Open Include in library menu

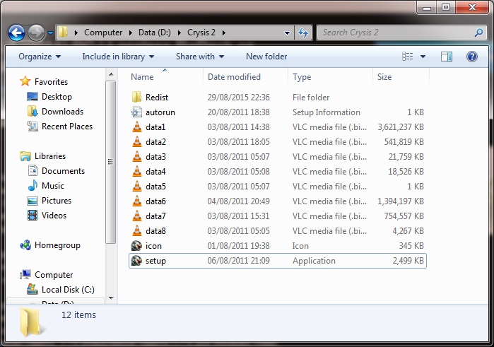point(118,57)
